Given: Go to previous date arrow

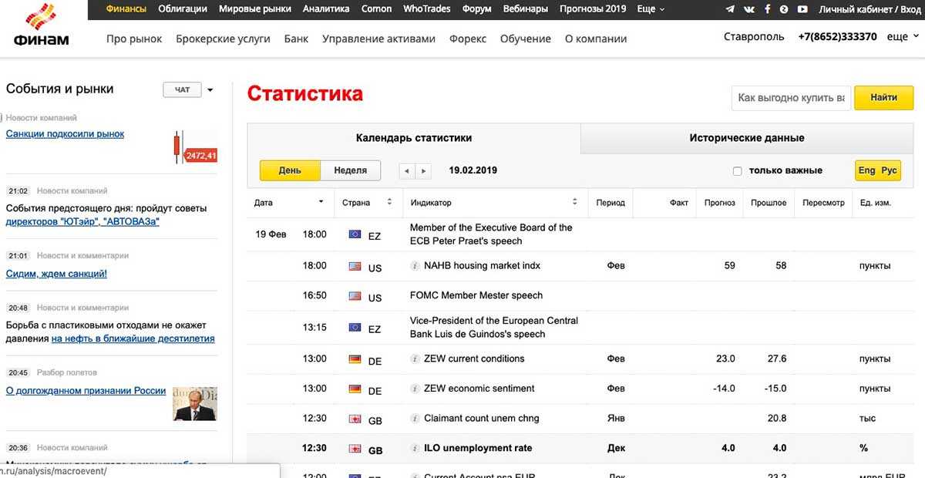Looking at the screenshot, I should [407, 170].
